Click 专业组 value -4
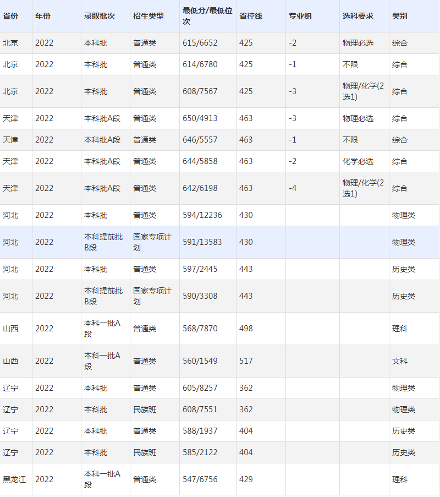This screenshot has height=497, width=440. coord(293,189)
